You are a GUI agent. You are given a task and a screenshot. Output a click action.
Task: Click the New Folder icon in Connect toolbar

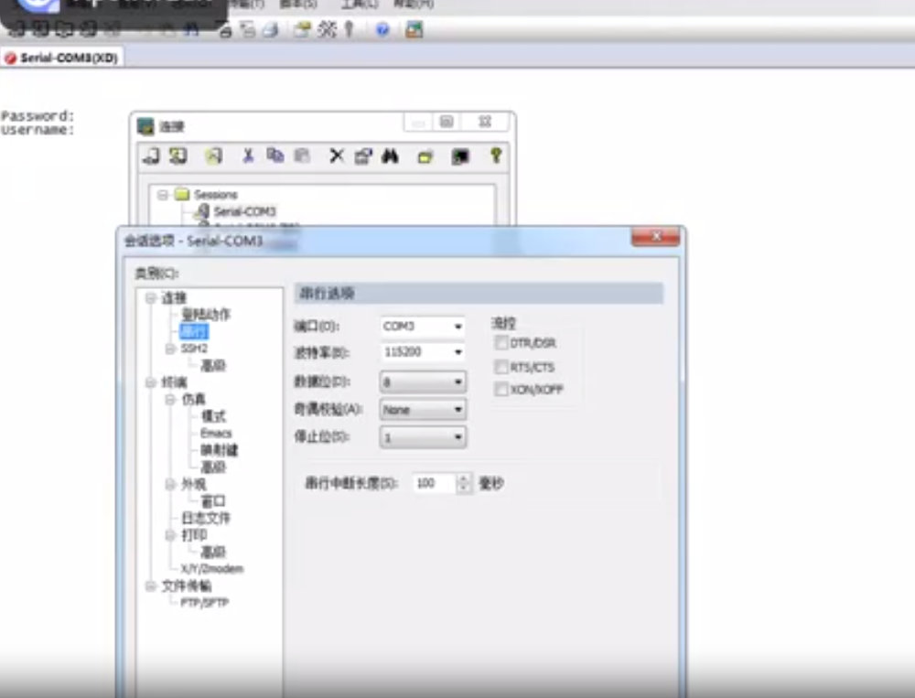click(425, 156)
